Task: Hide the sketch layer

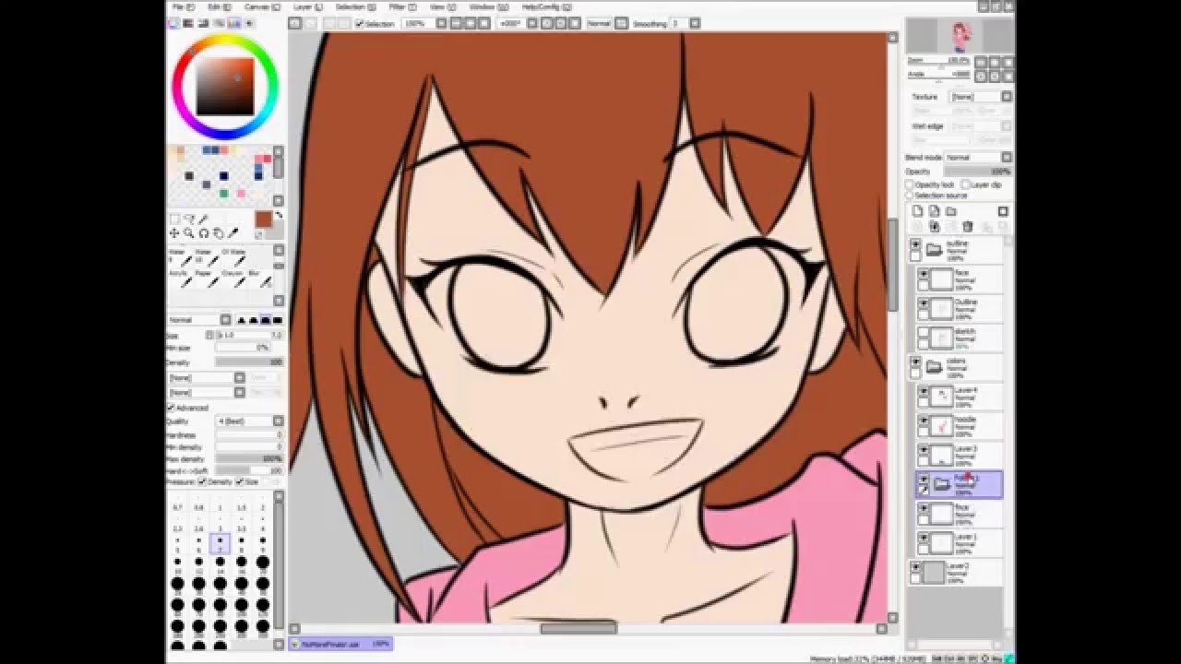Action: [923, 333]
